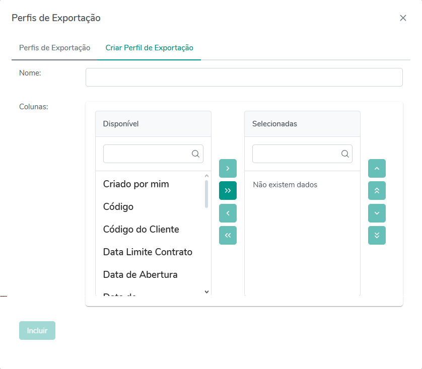The image size is (422, 369).
Task: Select Criar Perfil de Exportação tab
Action: pyautogui.click(x=149, y=48)
